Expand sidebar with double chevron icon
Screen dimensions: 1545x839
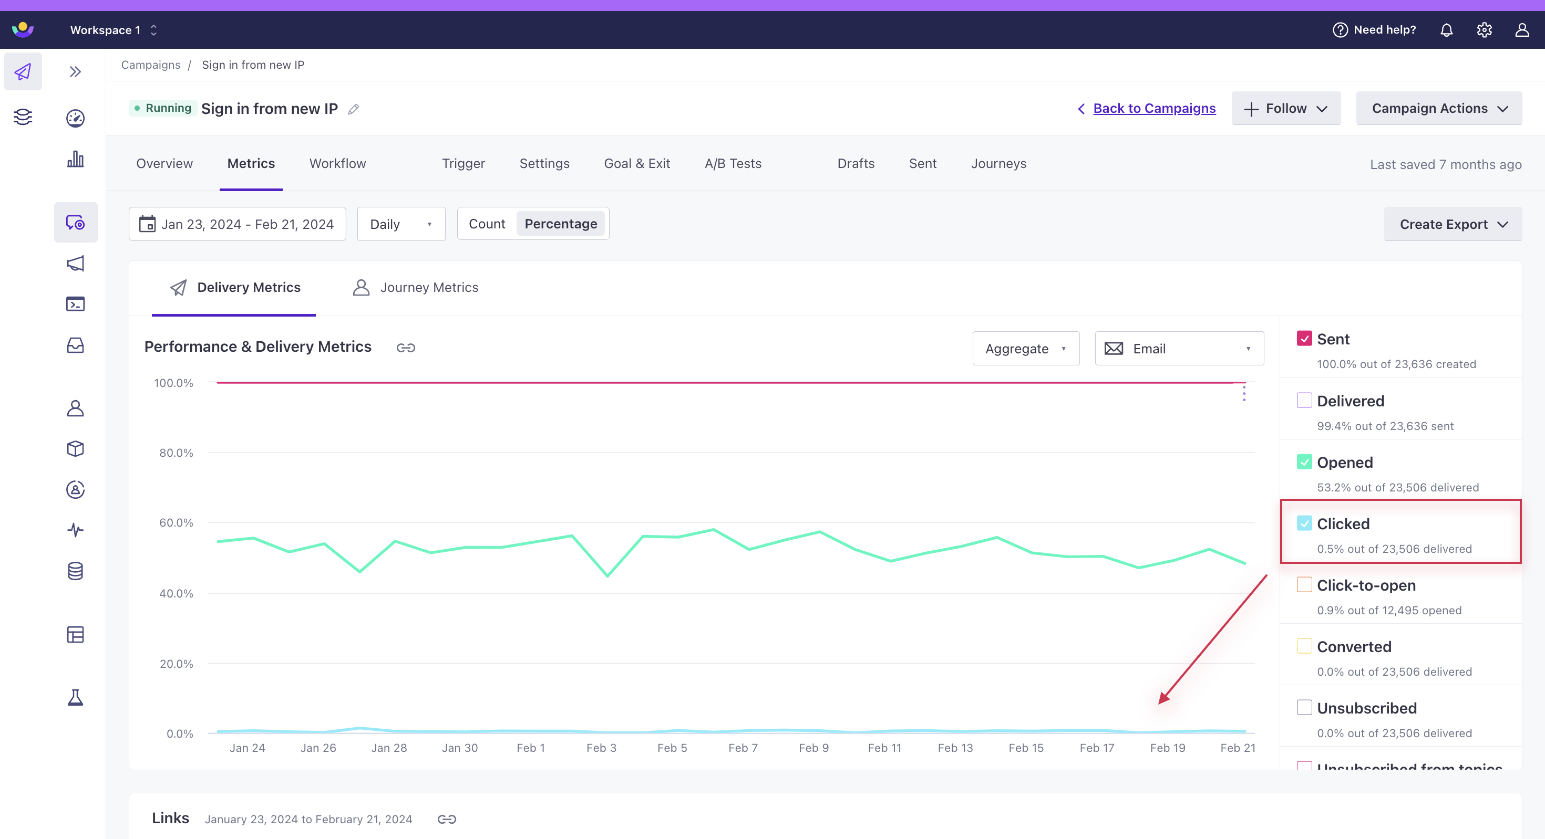75,72
